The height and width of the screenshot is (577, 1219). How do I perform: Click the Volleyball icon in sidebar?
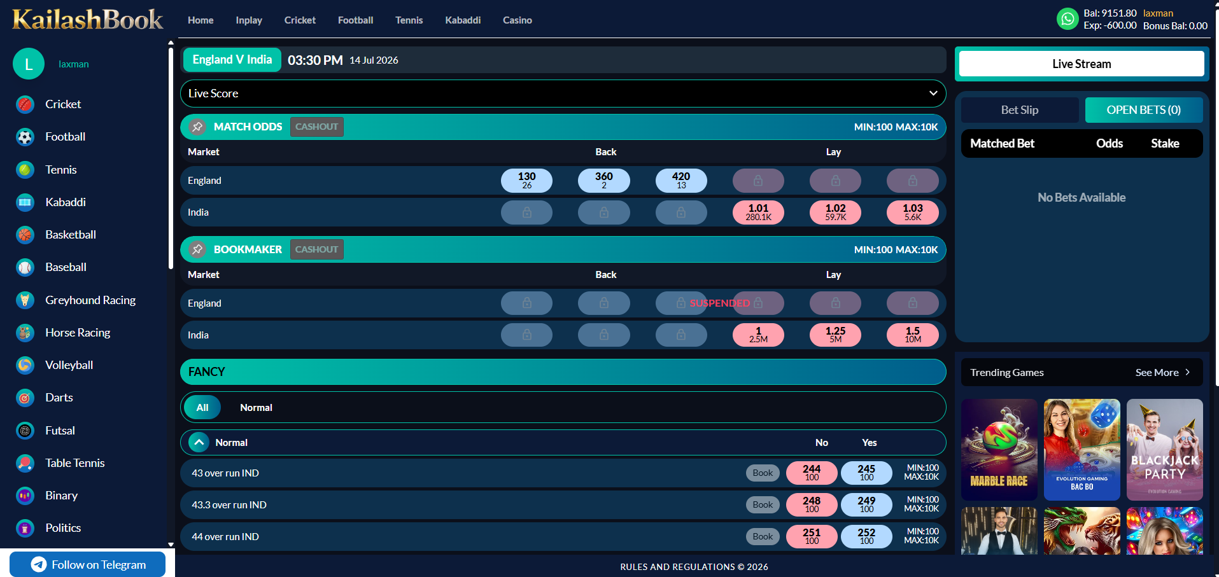(25, 365)
